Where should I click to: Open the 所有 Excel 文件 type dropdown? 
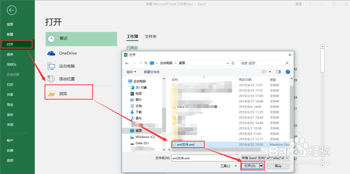265,158
